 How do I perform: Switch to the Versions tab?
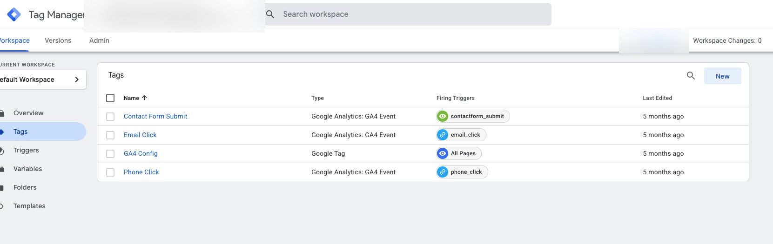click(58, 40)
